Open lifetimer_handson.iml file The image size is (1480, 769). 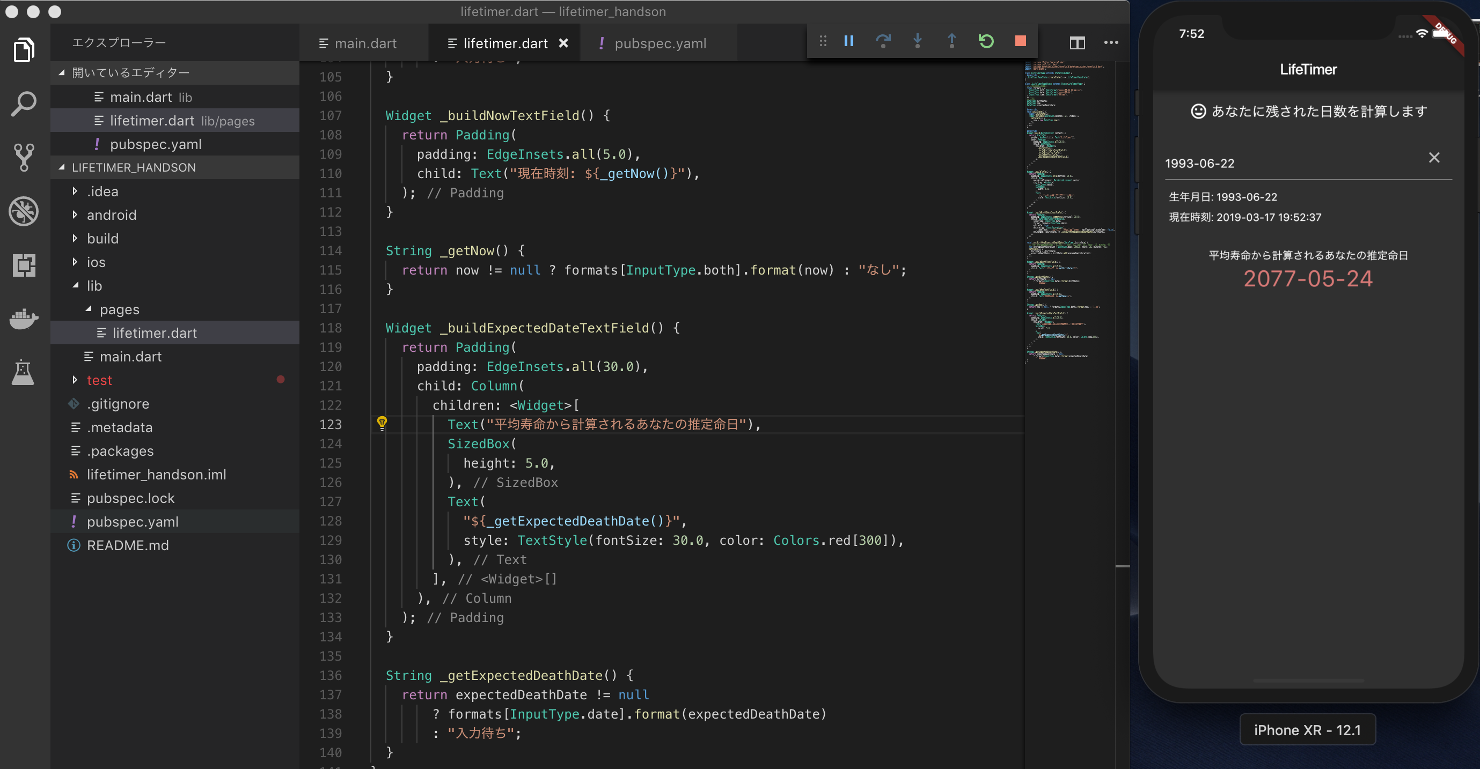tap(175, 474)
